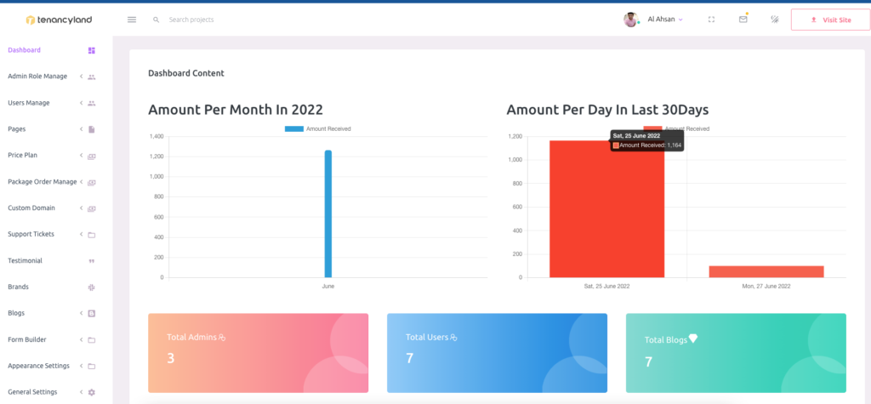
Task: Click the Users Manage people icon
Action: coord(92,104)
